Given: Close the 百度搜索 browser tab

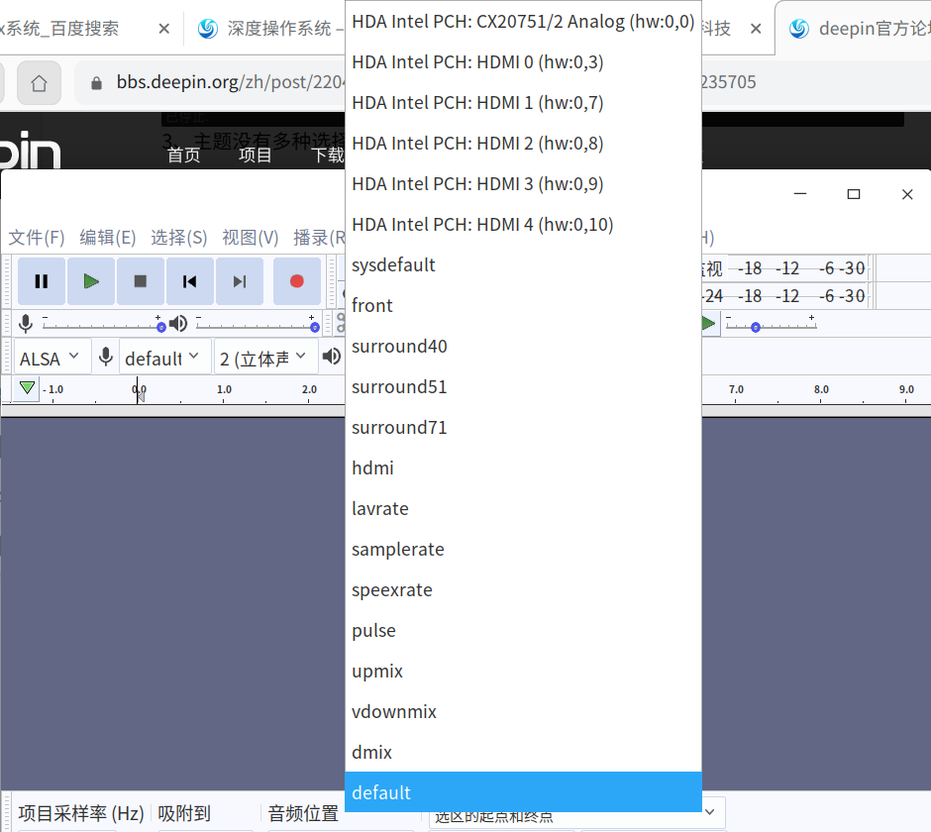Looking at the screenshot, I should tap(164, 29).
